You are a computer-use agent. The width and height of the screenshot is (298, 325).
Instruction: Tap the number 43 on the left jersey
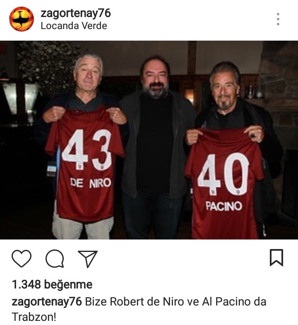[87, 150]
